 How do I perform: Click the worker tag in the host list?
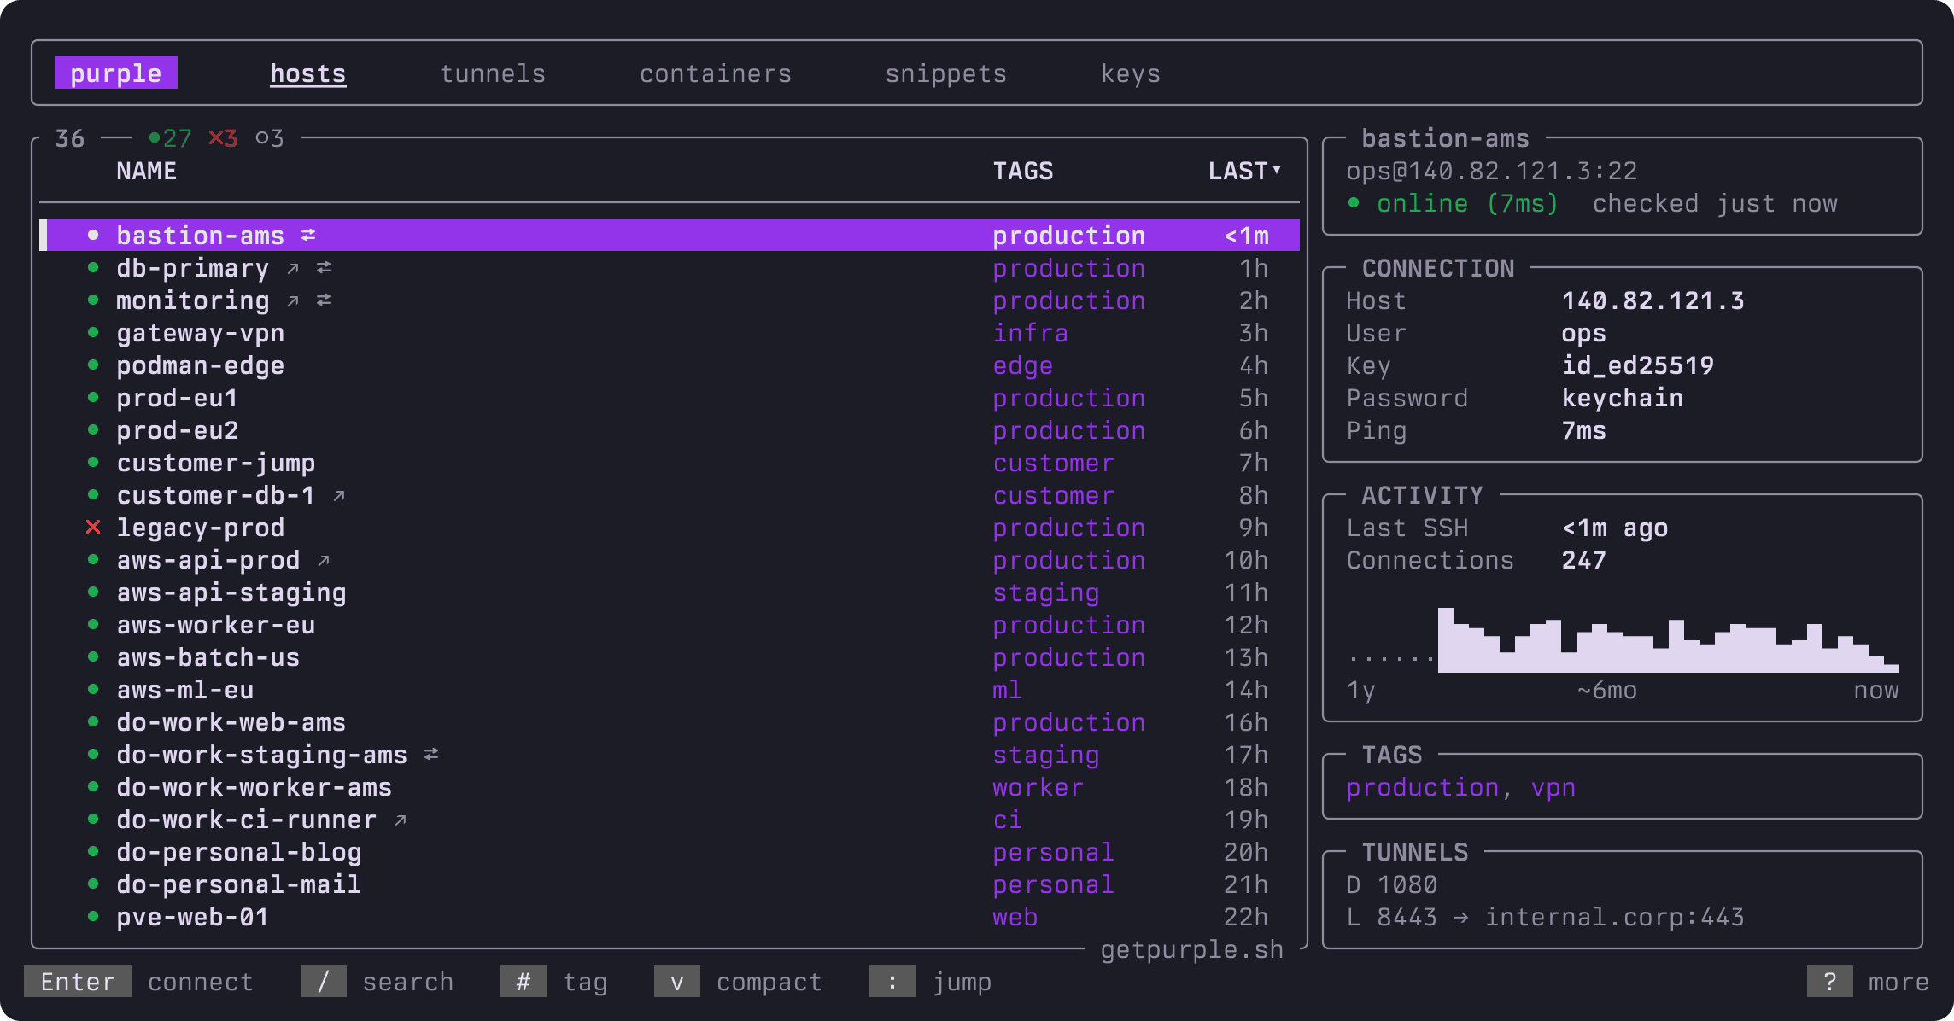click(x=1038, y=787)
